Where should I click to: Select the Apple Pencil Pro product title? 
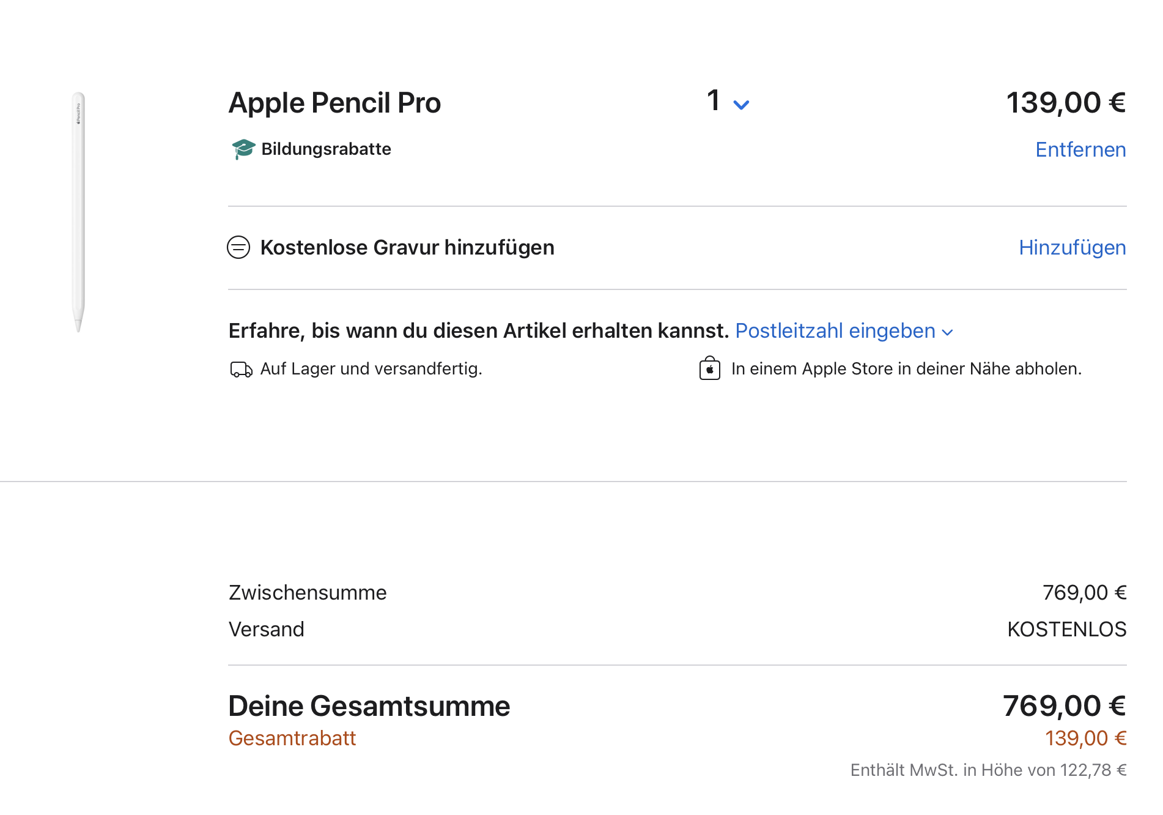[x=334, y=103]
